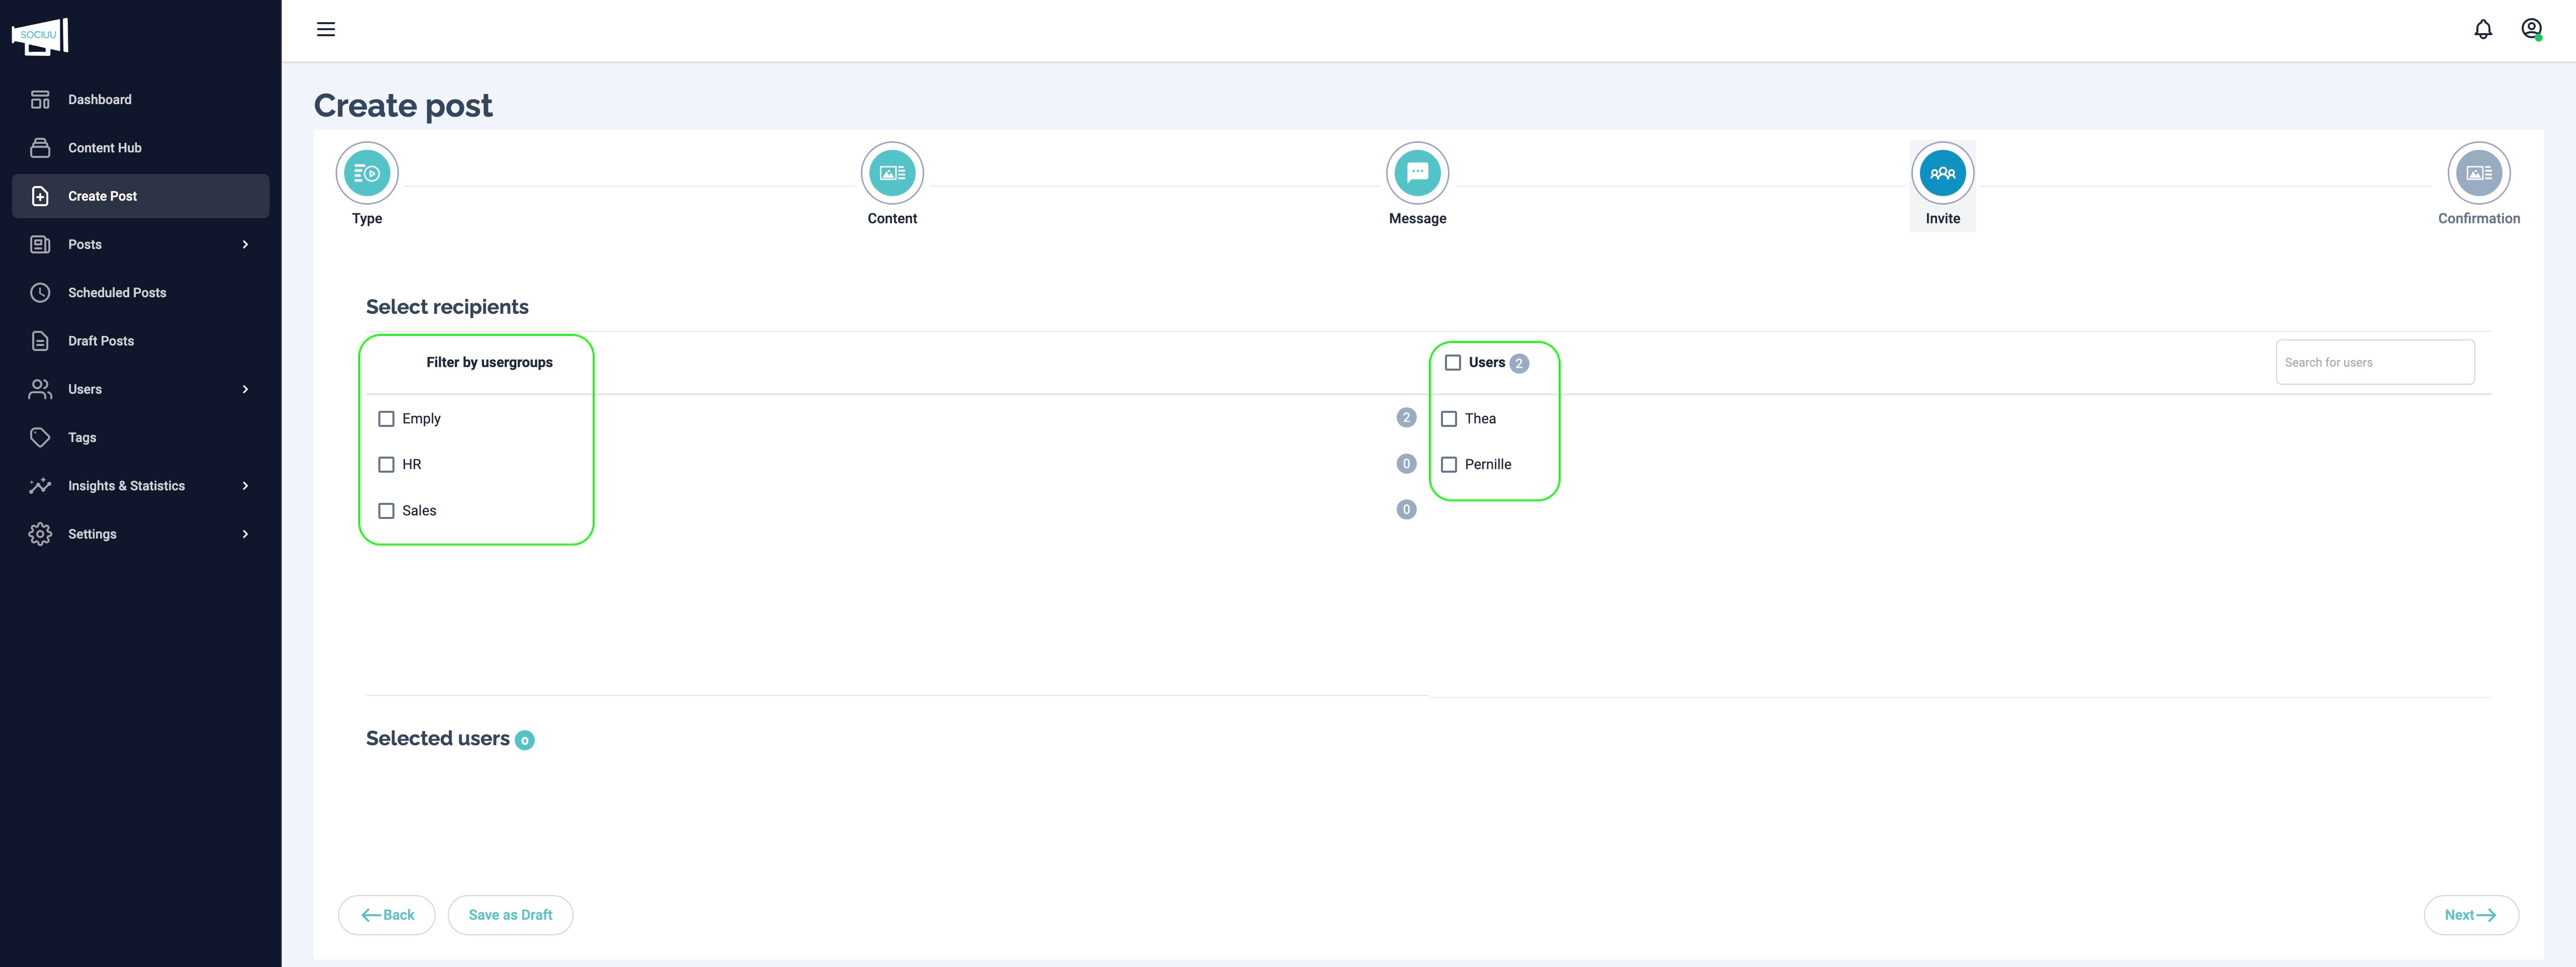This screenshot has width=2576, height=967.
Task: Select all Users checkbox
Action: pos(1452,363)
